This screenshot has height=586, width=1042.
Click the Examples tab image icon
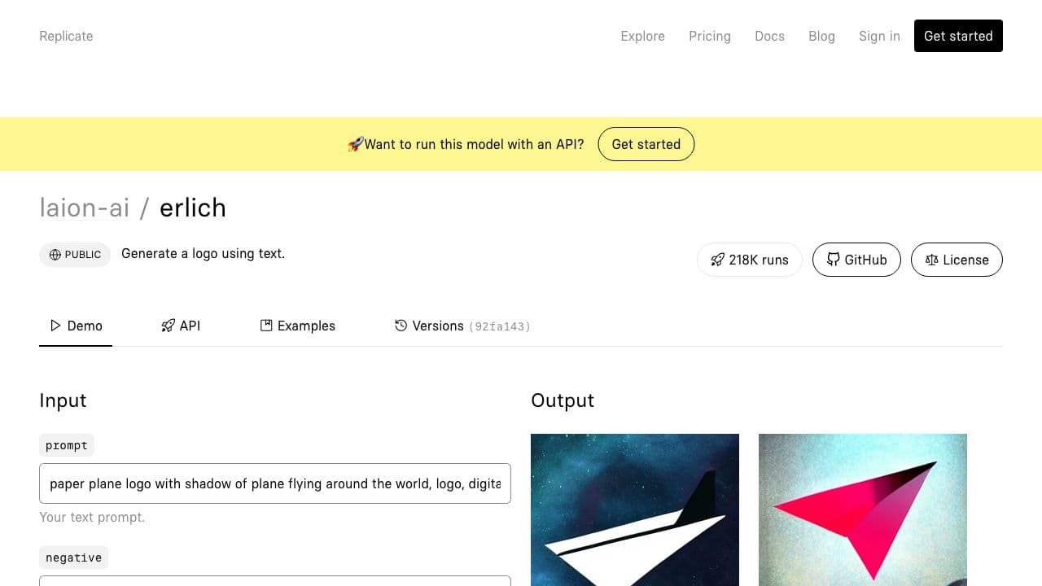click(266, 326)
